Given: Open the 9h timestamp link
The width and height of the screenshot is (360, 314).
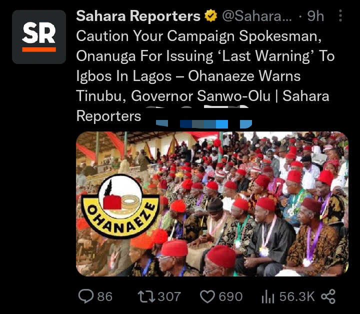Looking at the screenshot, I should click(x=315, y=16).
